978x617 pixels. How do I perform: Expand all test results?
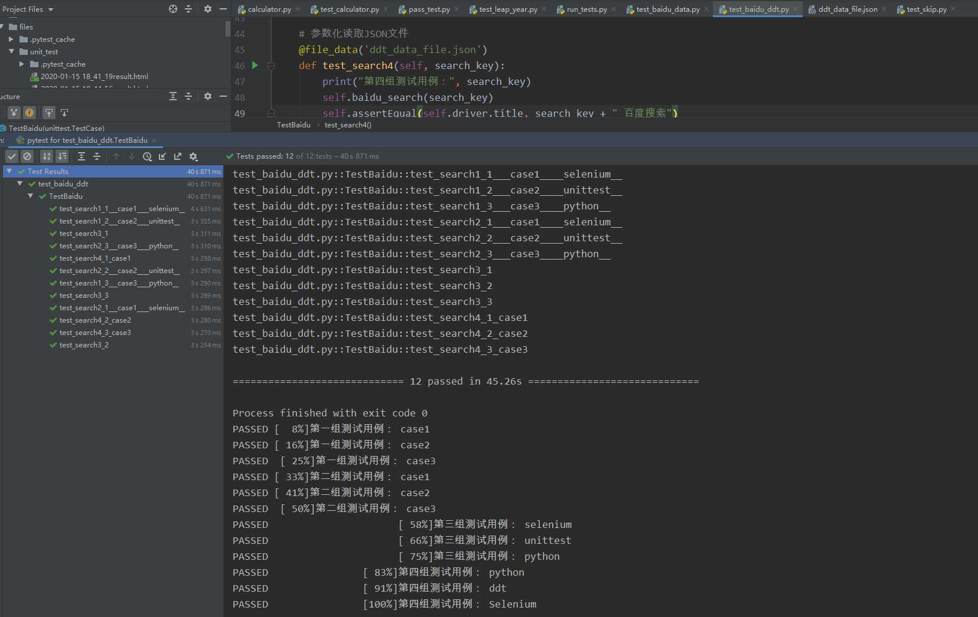pyautogui.click(x=81, y=156)
